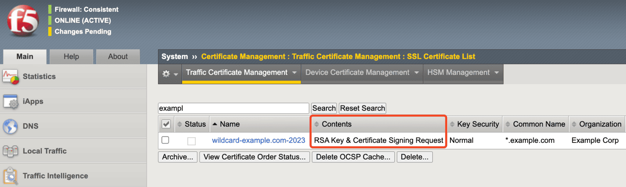Image resolution: width=626 pixels, height=187 pixels.
Task: Click SSL Certificate List breadcrumb text
Action: (x=441, y=57)
